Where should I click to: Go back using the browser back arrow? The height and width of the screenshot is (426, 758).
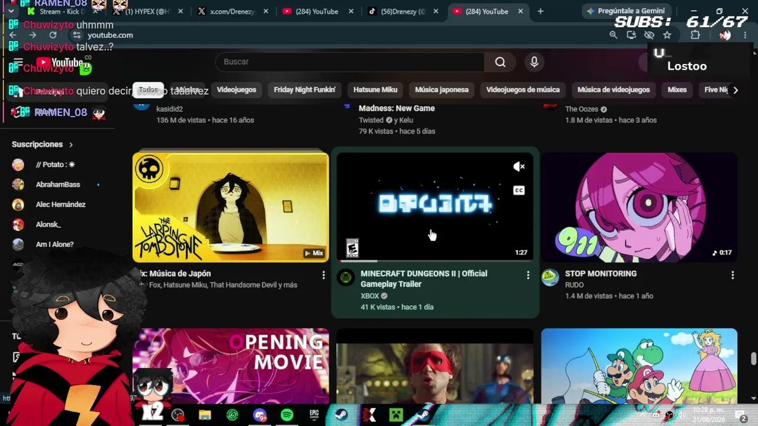tap(13, 35)
